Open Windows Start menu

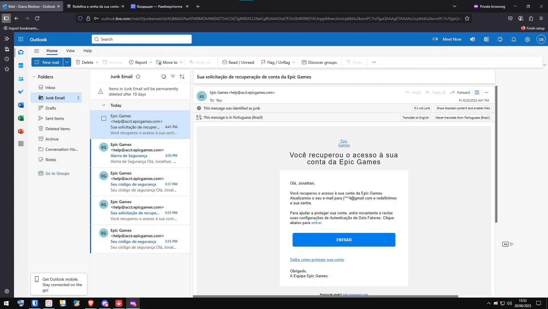tap(6, 303)
